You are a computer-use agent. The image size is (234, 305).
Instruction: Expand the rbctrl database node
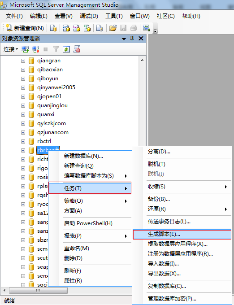[23, 141]
